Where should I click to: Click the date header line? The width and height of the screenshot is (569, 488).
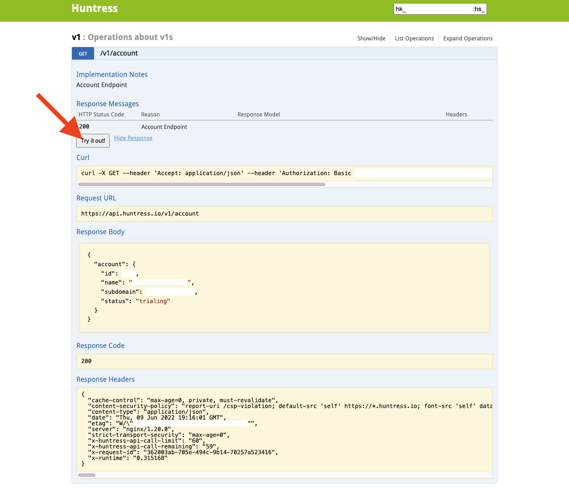tap(157, 418)
